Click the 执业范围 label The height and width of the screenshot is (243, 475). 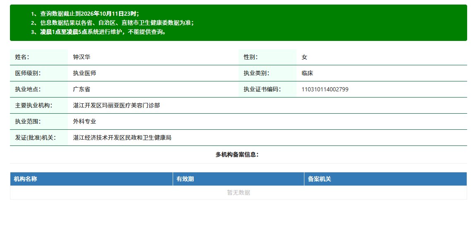(28, 121)
